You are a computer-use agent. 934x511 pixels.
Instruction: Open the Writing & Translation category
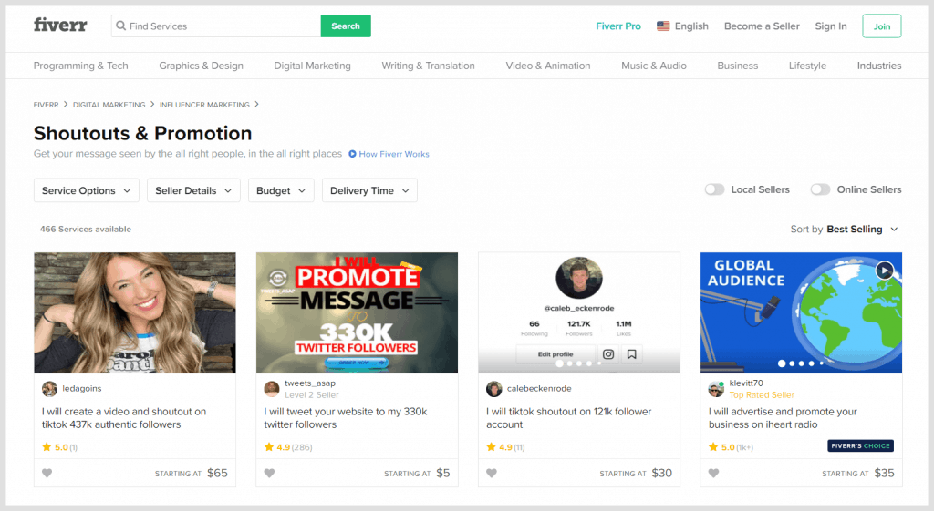[x=428, y=66]
